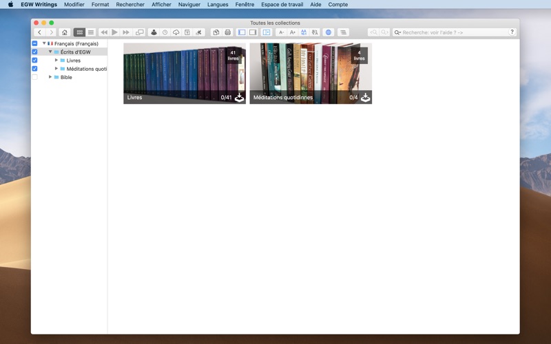Image resolution: width=551 pixels, height=344 pixels.
Task: Open the Modifier menu
Action: [74, 5]
